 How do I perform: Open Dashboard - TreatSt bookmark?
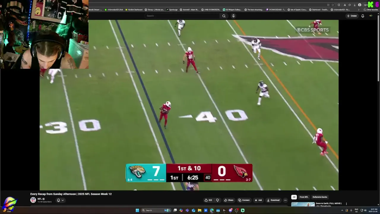click(x=319, y=10)
